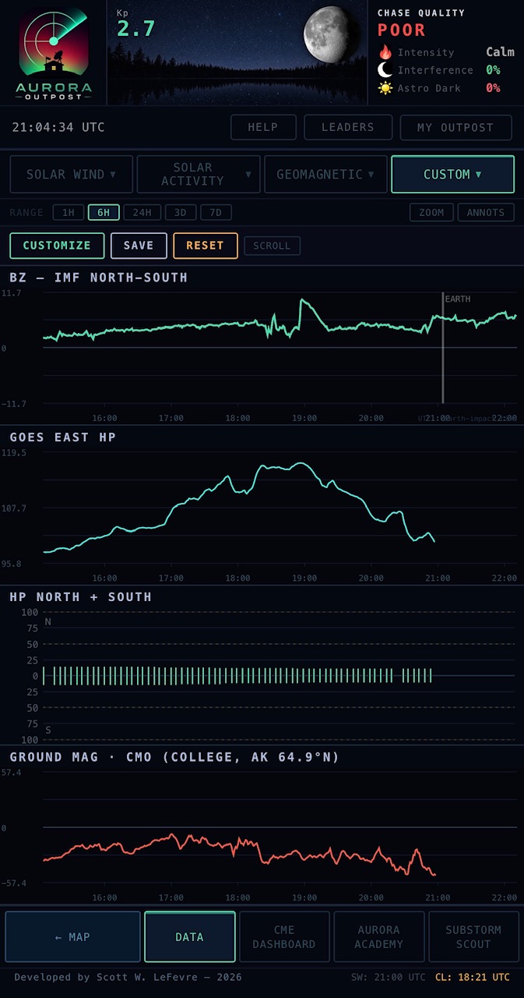Click the SAVE button

139,246
